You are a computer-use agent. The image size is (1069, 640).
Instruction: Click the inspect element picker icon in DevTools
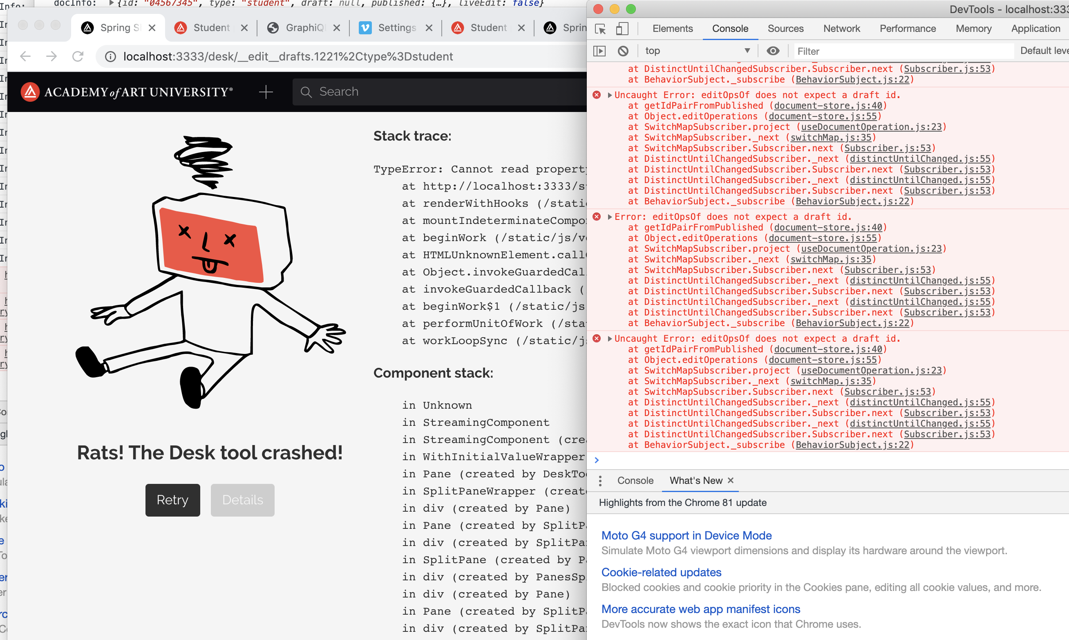coord(600,29)
